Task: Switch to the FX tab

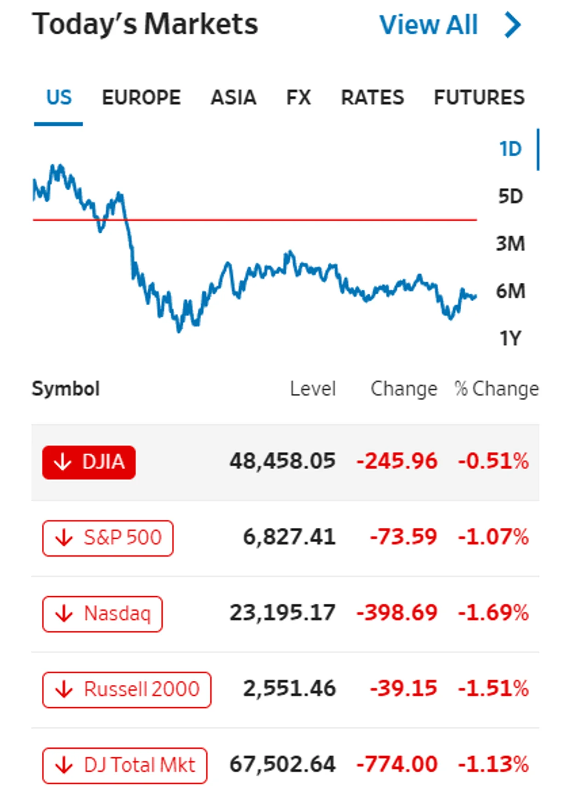Action: pos(299,97)
